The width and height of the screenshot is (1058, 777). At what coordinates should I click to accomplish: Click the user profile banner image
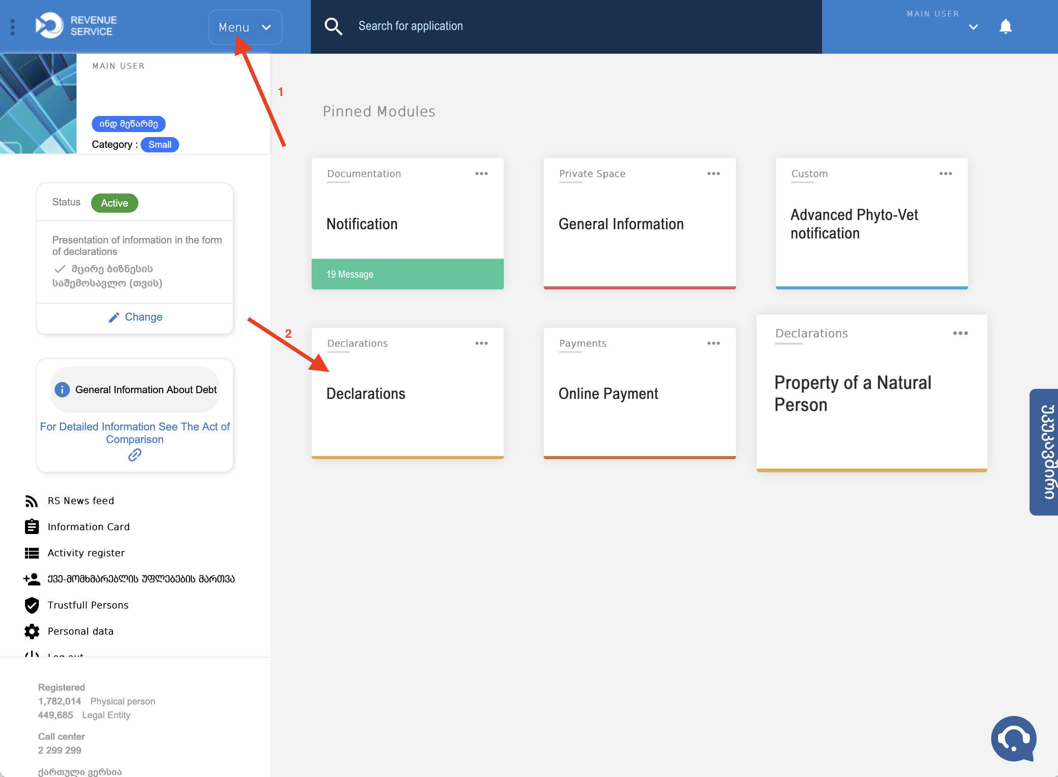[38, 104]
